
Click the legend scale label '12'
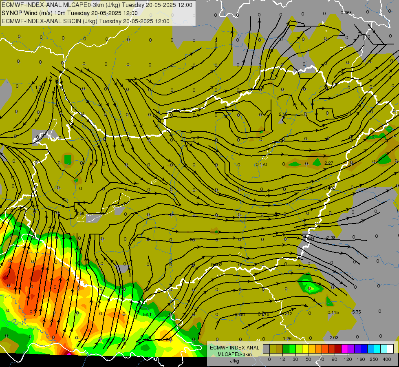click(282, 359)
